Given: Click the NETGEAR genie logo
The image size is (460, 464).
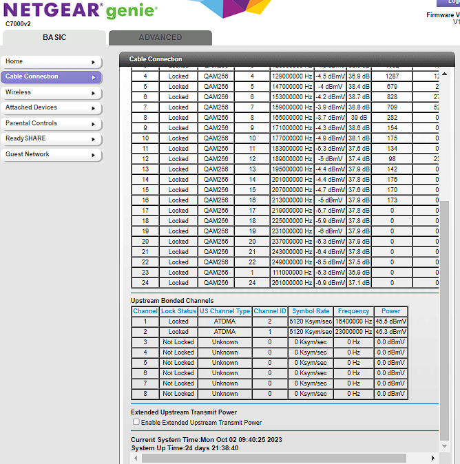Looking at the screenshot, I should (81, 12).
